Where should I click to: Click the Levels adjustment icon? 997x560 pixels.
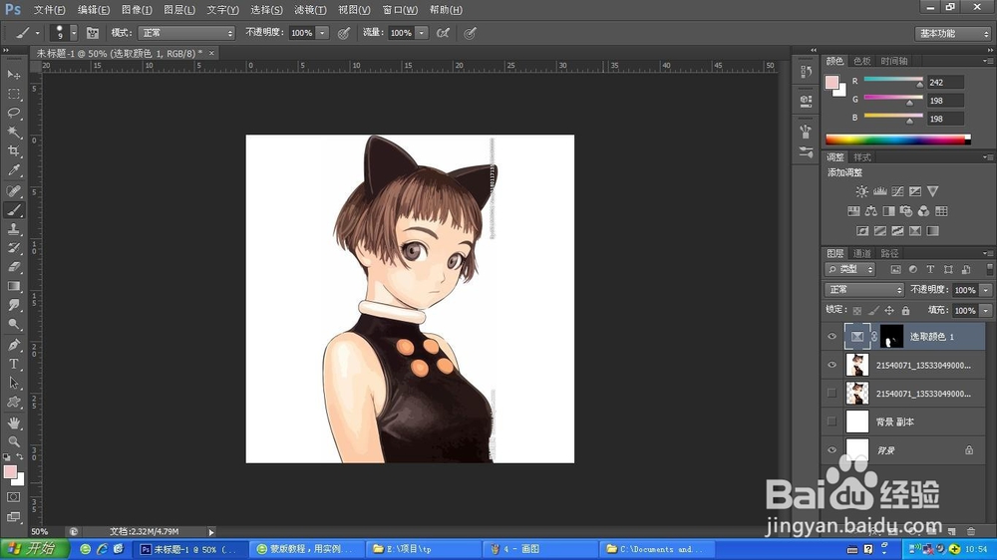pyautogui.click(x=879, y=191)
